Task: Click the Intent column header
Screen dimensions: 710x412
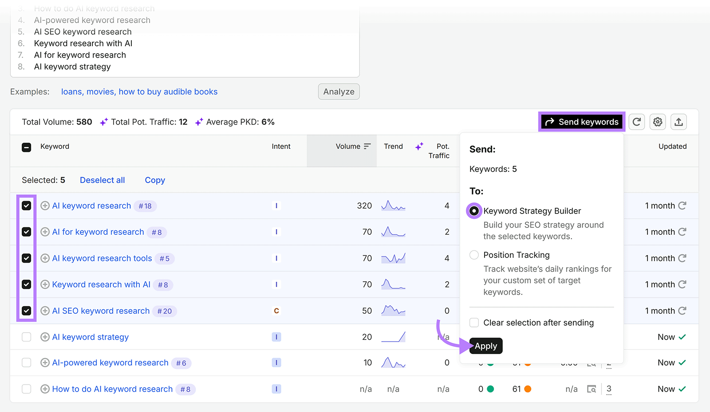Action: click(281, 147)
